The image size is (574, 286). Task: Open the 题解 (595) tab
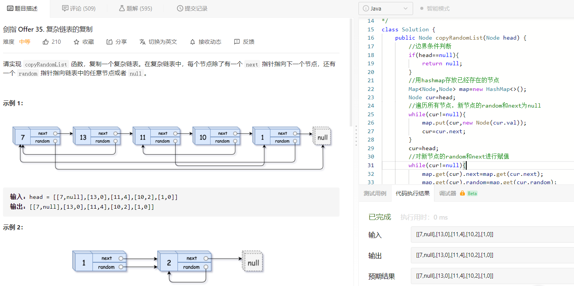pyautogui.click(x=135, y=8)
